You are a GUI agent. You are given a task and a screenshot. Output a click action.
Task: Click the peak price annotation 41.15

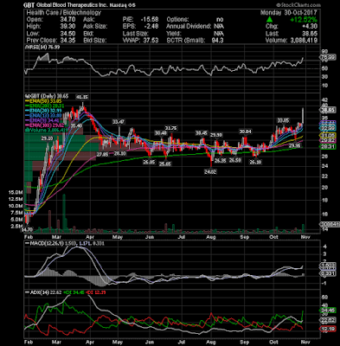click(81, 97)
